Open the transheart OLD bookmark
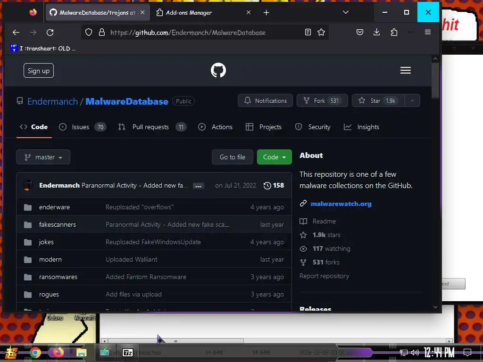The height and width of the screenshot is (362, 483). click(x=43, y=49)
